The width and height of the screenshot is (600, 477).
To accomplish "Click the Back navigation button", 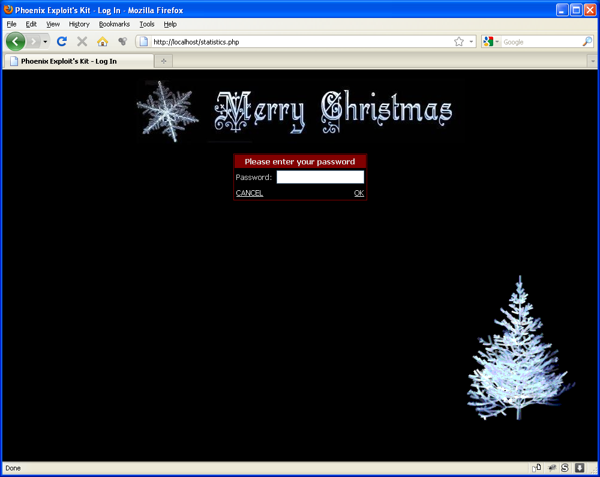I will [15, 41].
